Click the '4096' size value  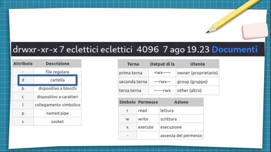click(147, 49)
